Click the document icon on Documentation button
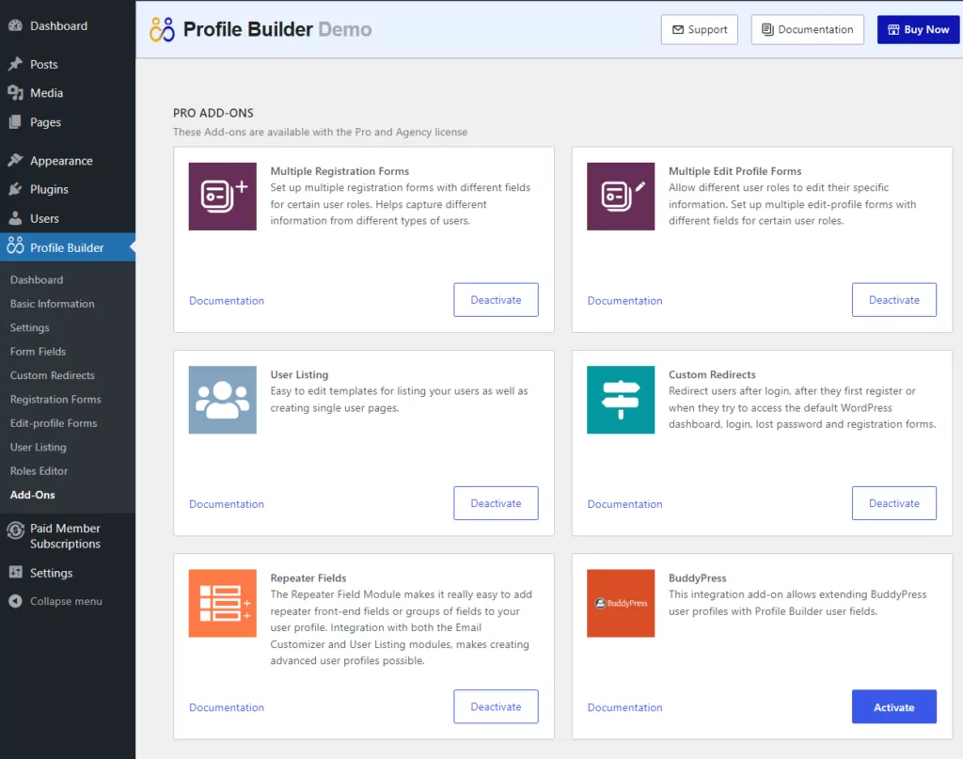 (x=767, y=29)
